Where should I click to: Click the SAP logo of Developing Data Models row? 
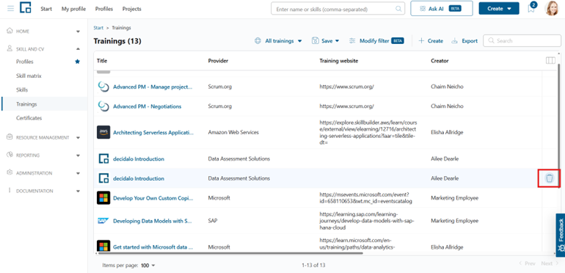103,221
